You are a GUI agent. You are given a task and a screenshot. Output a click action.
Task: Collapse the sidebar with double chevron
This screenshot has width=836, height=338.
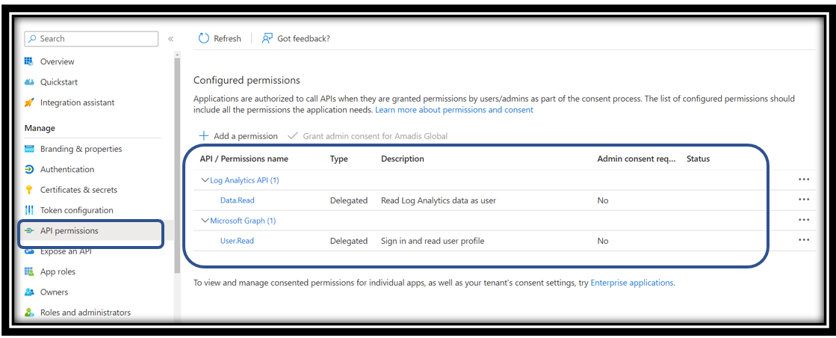click(170, 39)
